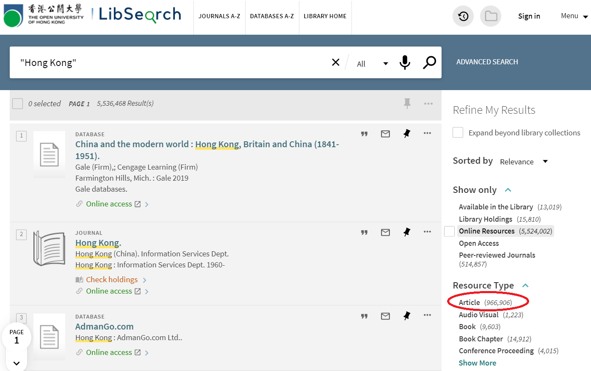Open more actions for AdmanGo.com
The image size is (591, 371).
(427, 315)
